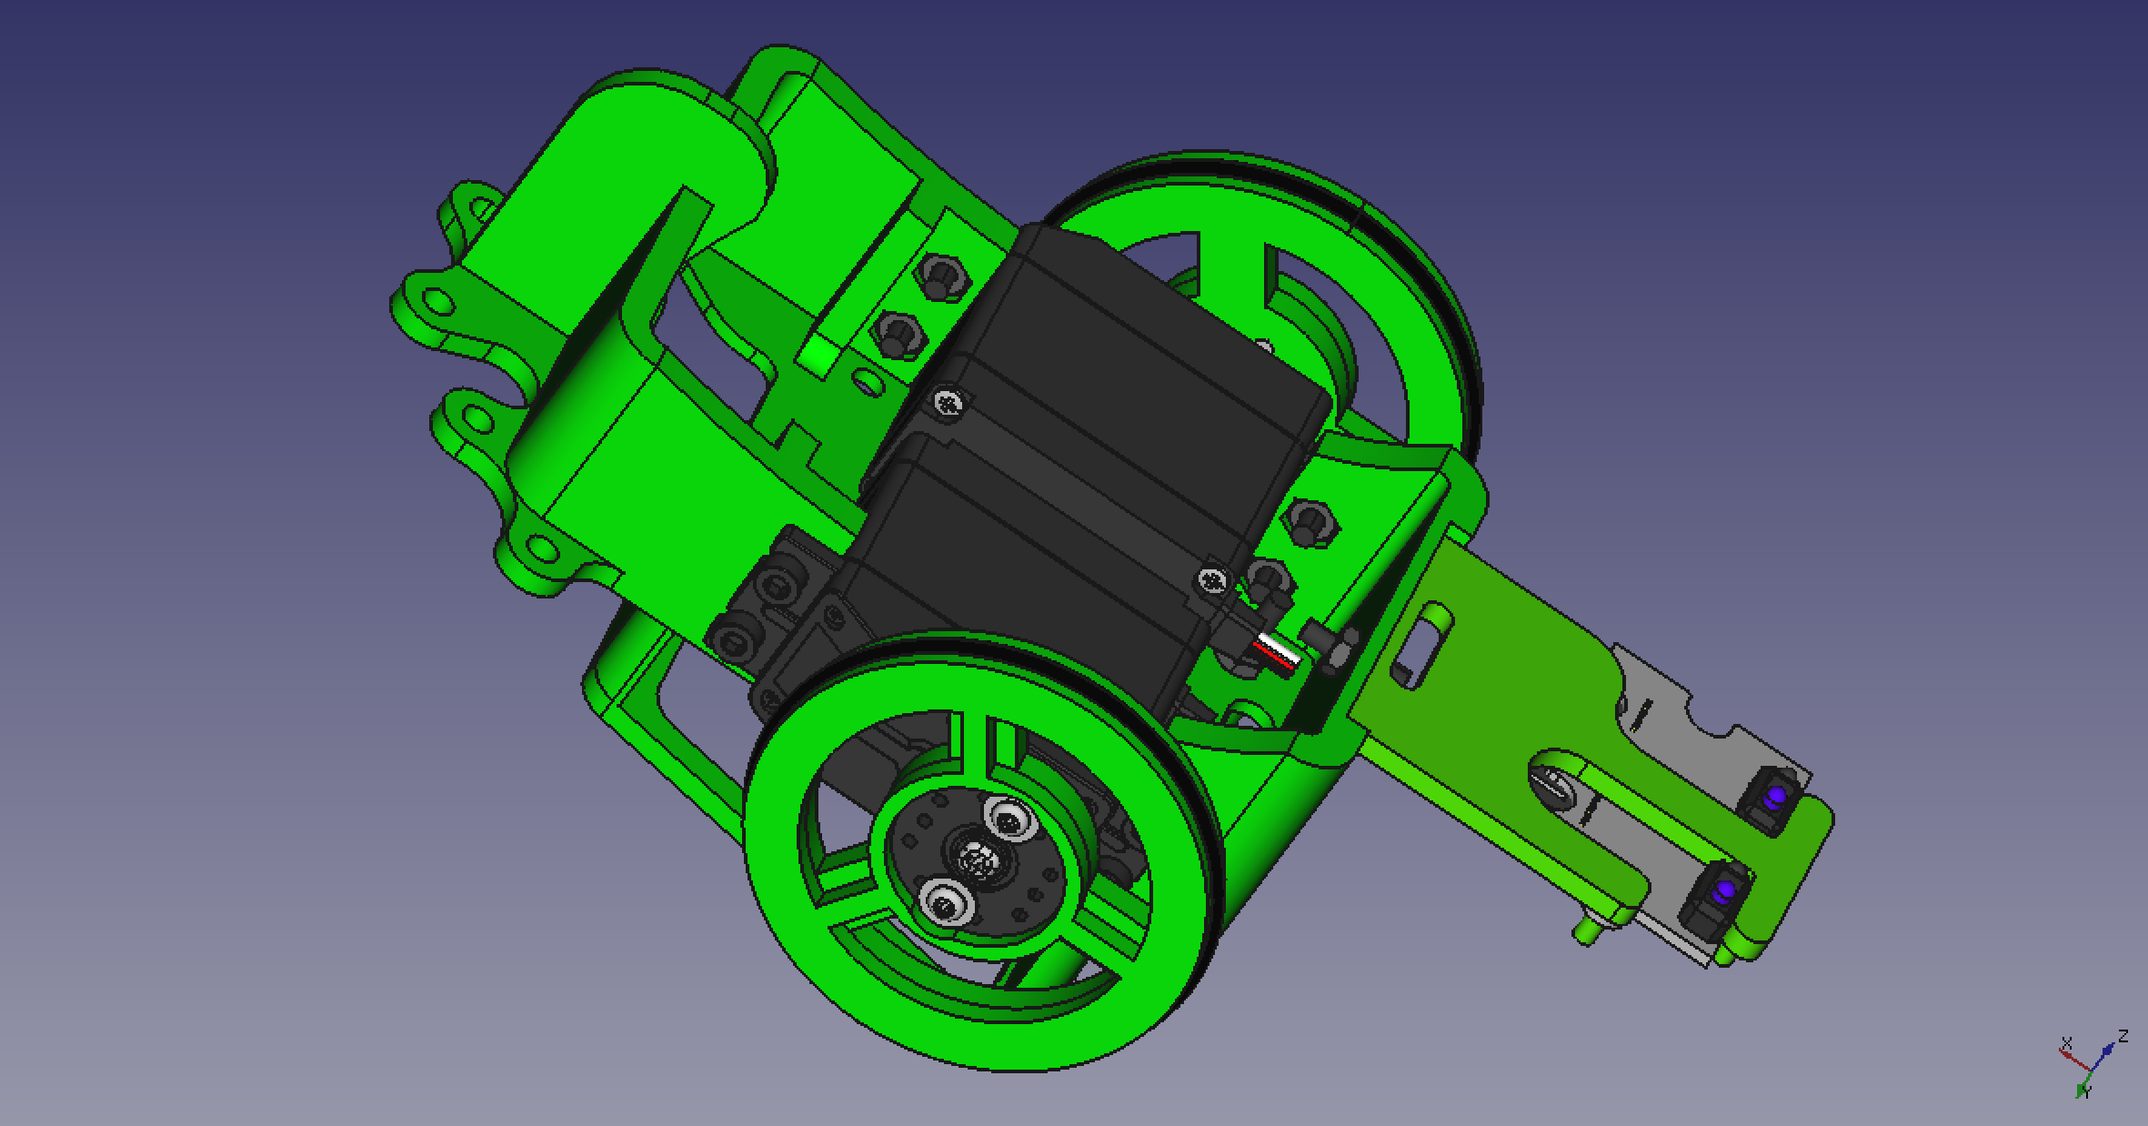Click the Y axis label on axis cross
2148x1126 pixels.
(2087, 1091)
